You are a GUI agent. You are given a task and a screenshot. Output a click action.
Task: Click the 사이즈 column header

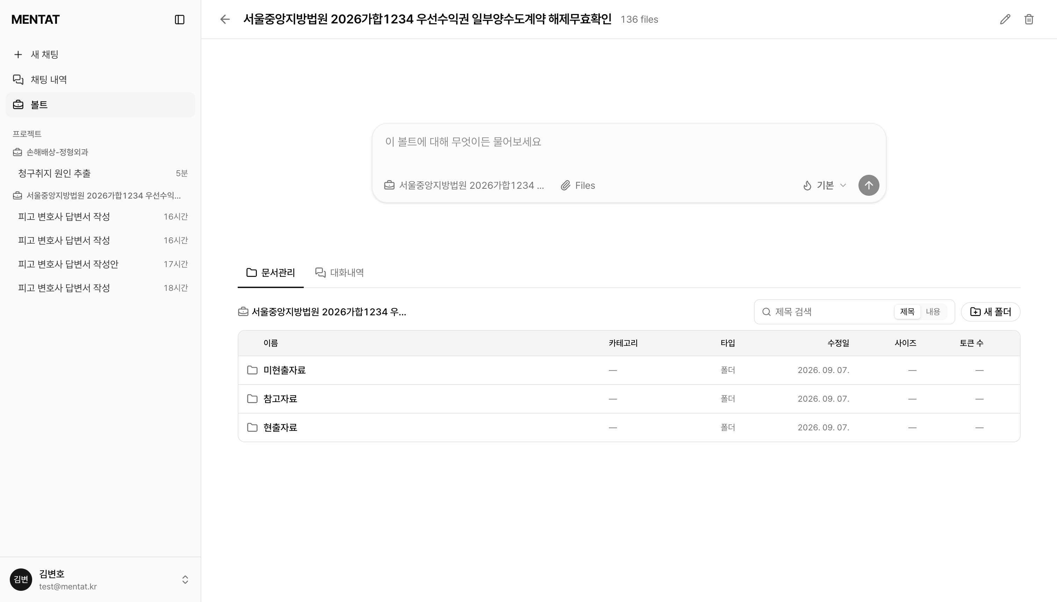(x=905, y=343)
